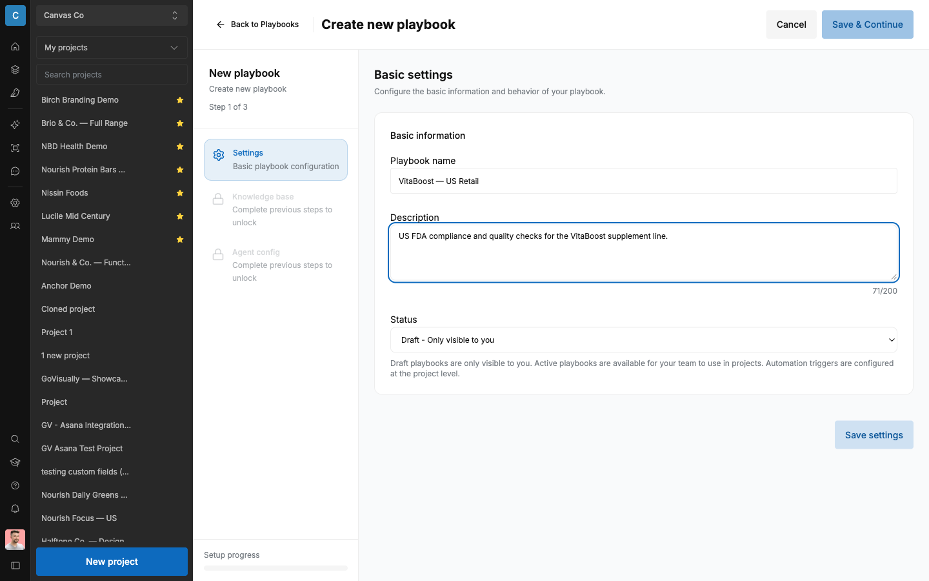This screenshot has width=929, height=581.
Task: Toggle favorite star for Lucile Mid Century
Action: pos(180,216)
